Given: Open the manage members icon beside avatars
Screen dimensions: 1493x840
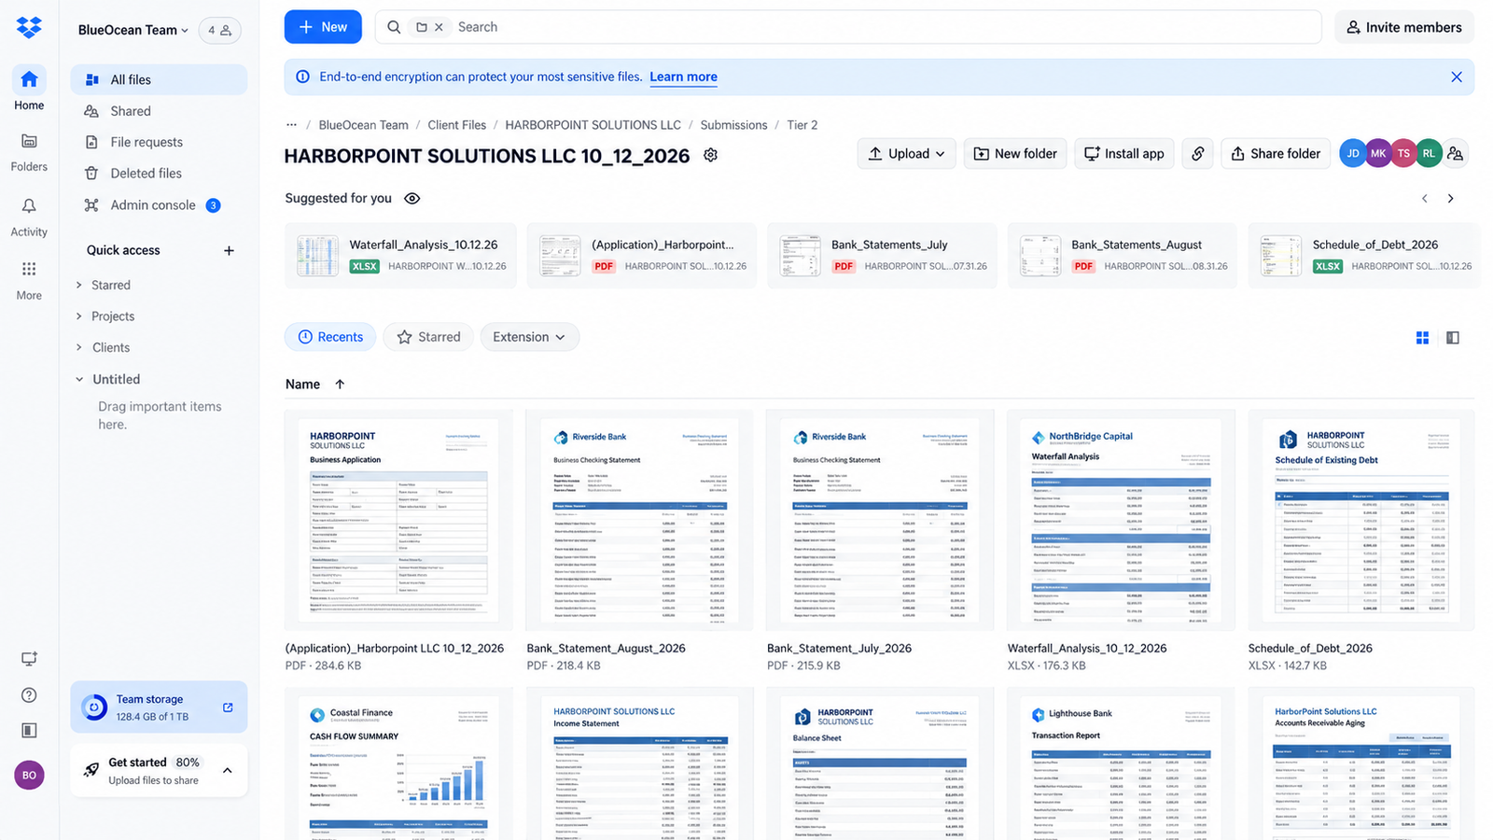Looking at the screenshot, I should [1456, 153].
